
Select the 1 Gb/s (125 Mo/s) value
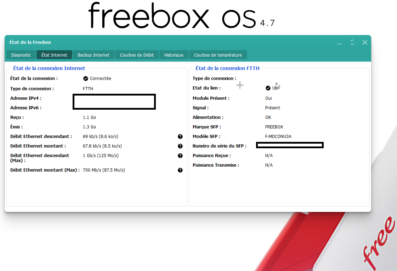pos(101,156)
